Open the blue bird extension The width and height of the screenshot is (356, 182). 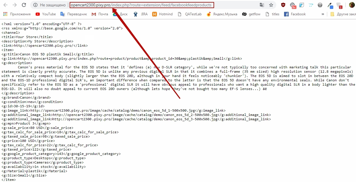click(x=301, y=5)
